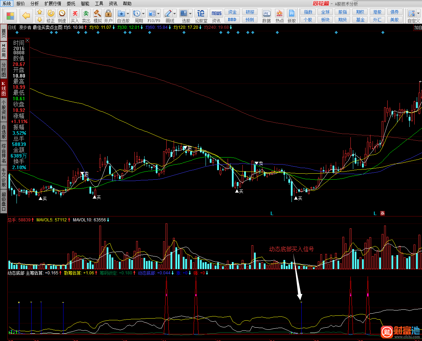Switch to the 牛叉诊股 sidebar tab

click(4, 178)
